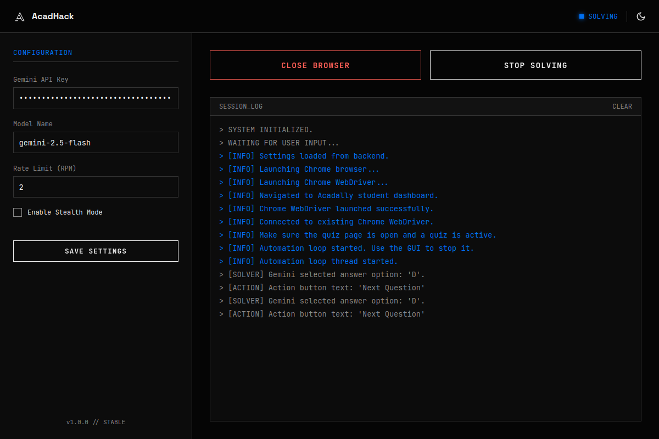The image size is (659, 439).
Task: Clear the session log
Action: 622,106
